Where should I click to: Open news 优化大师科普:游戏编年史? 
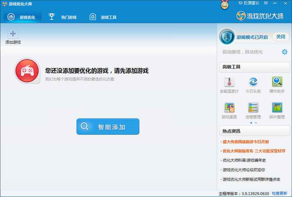(244, 160)
